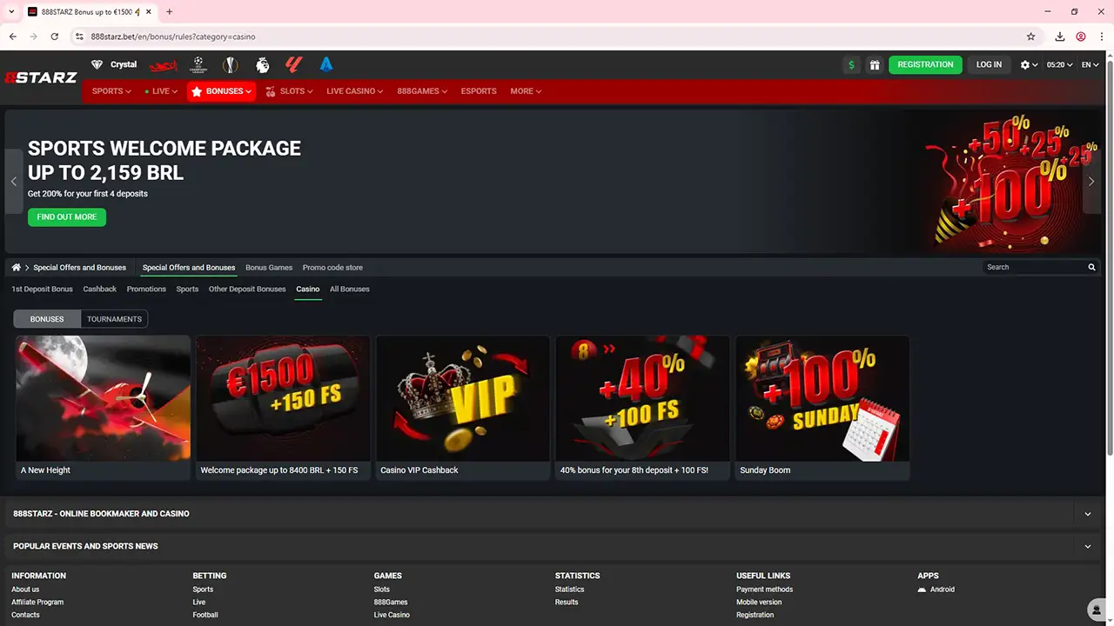Open the Premier League lion icon
1114x626 pixels.
262,64
